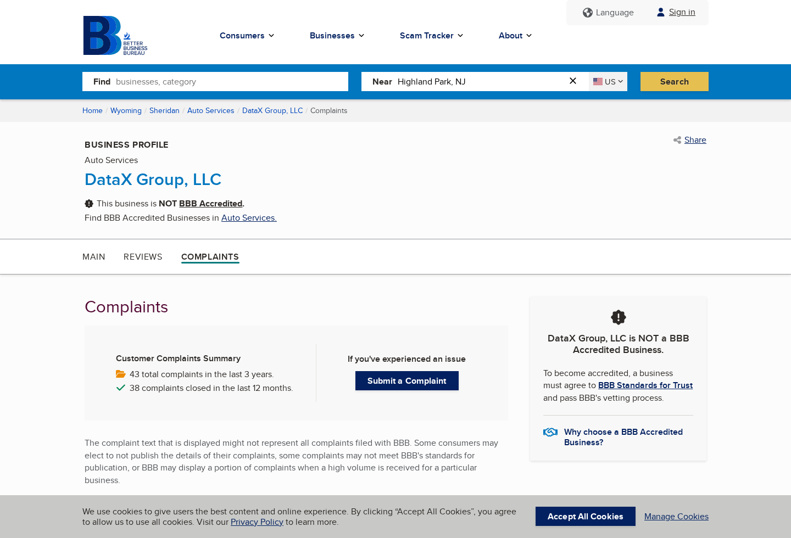Click the Complaints heading
Image resolution: width=791 pixels, height=538 pixels.
[x=126, y=307]
